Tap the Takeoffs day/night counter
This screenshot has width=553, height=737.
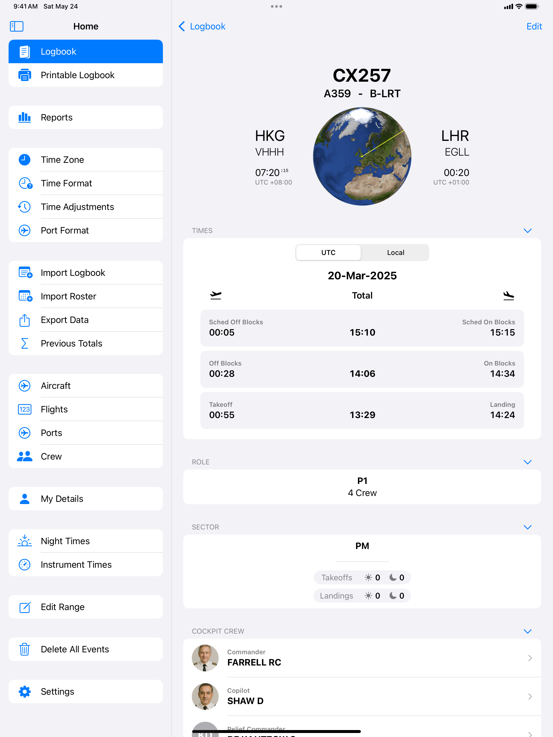[x=362, y=577]
